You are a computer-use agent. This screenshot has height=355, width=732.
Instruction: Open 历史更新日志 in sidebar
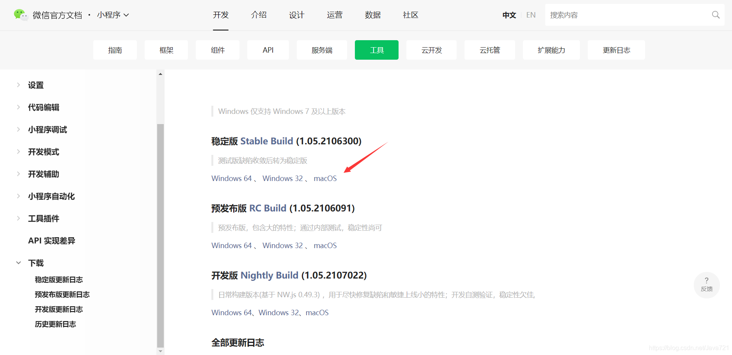[x=55, y=324]
